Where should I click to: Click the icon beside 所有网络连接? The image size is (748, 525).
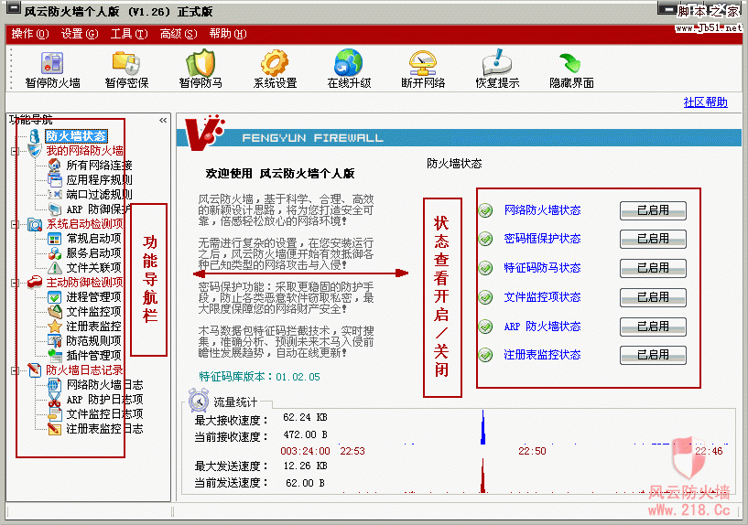click(55, 166)
